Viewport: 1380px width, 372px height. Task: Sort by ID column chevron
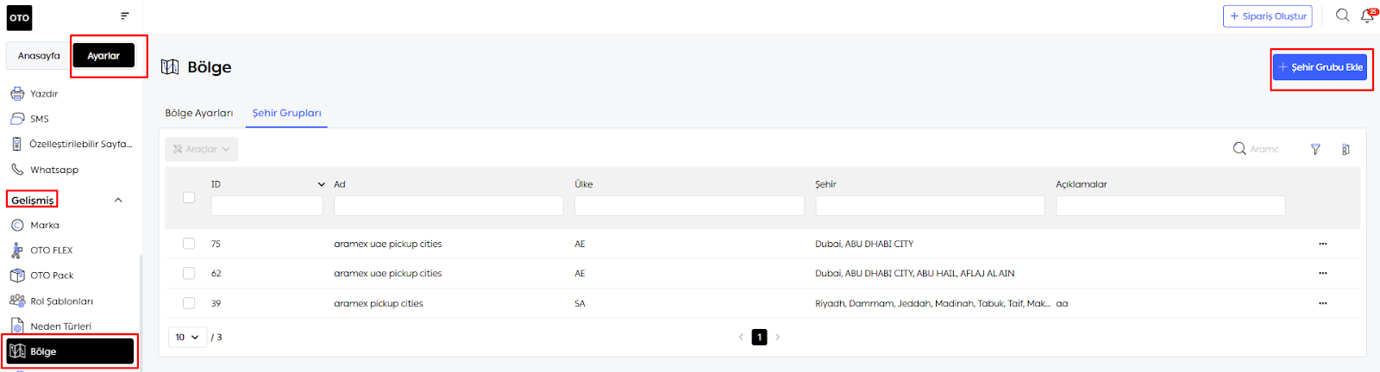322,184
